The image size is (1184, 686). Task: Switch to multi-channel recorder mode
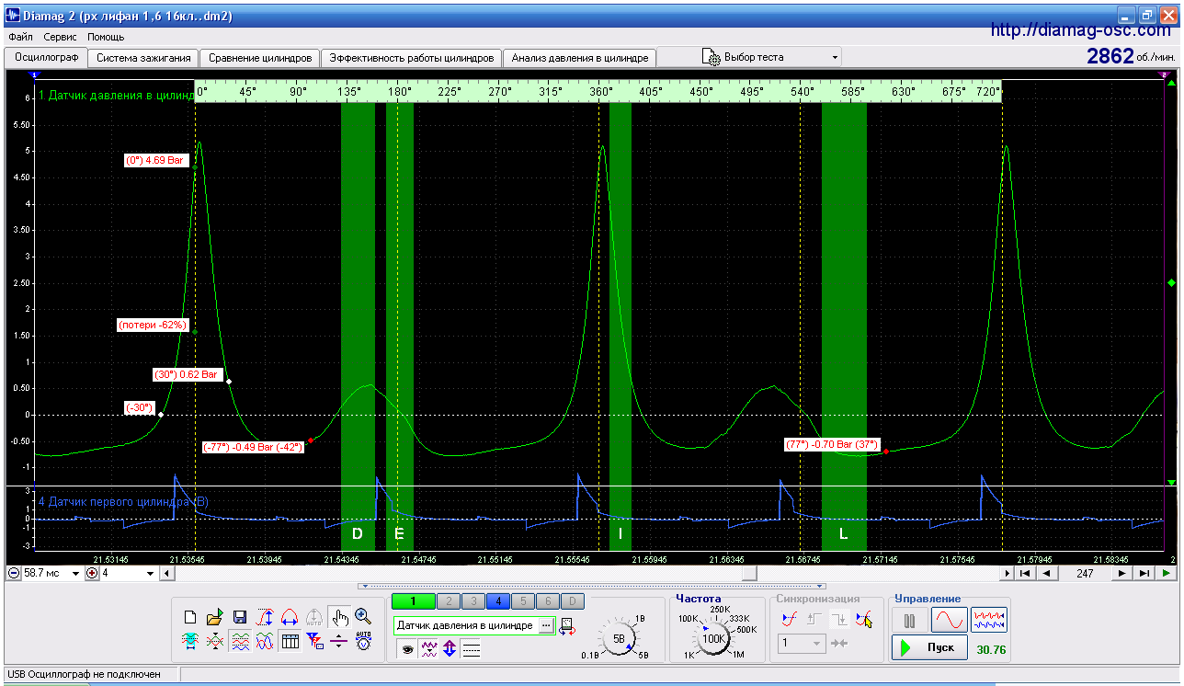(988, 621)
